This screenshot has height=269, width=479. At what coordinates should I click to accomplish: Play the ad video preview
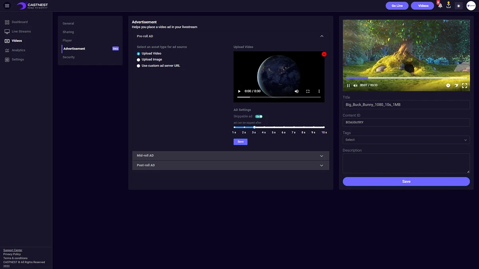pyautogui.click(x=239, y=91)
